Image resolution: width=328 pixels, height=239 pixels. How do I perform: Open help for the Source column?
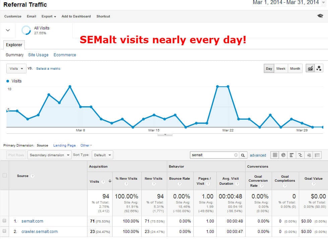click(32, 176)
